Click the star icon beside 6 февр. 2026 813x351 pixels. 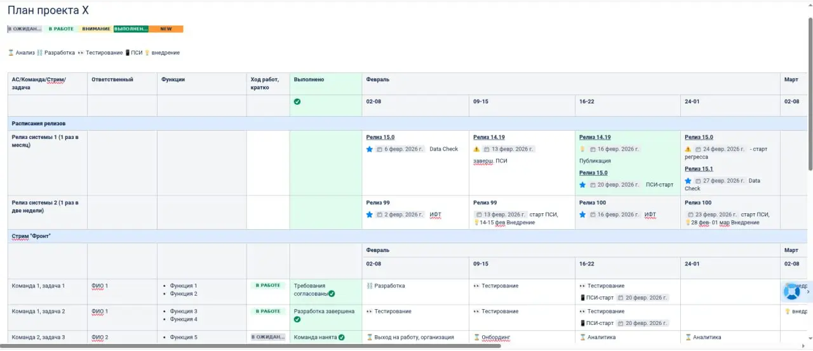coord(370,149)
